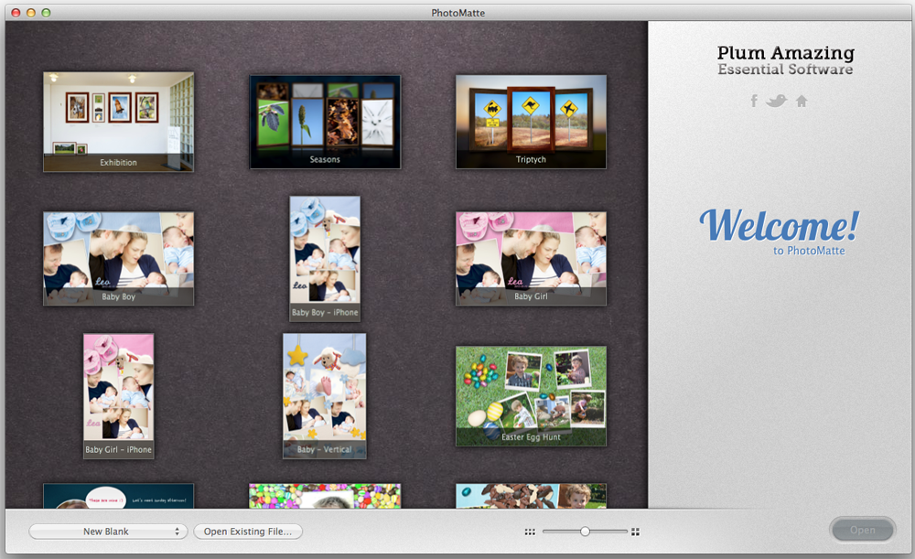Click the home website icon
The image size is (915, 559).
(802, 101)
